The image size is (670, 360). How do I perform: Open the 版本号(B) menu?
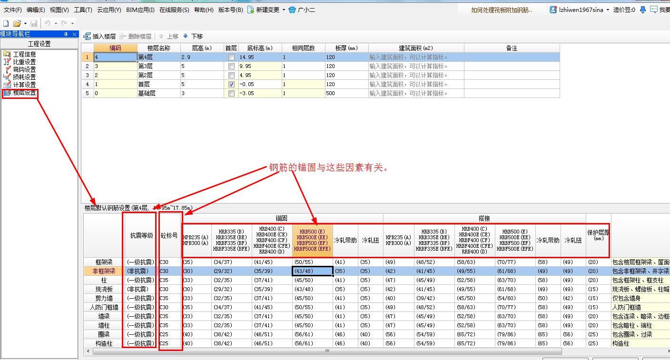click(x=231, y=10)
